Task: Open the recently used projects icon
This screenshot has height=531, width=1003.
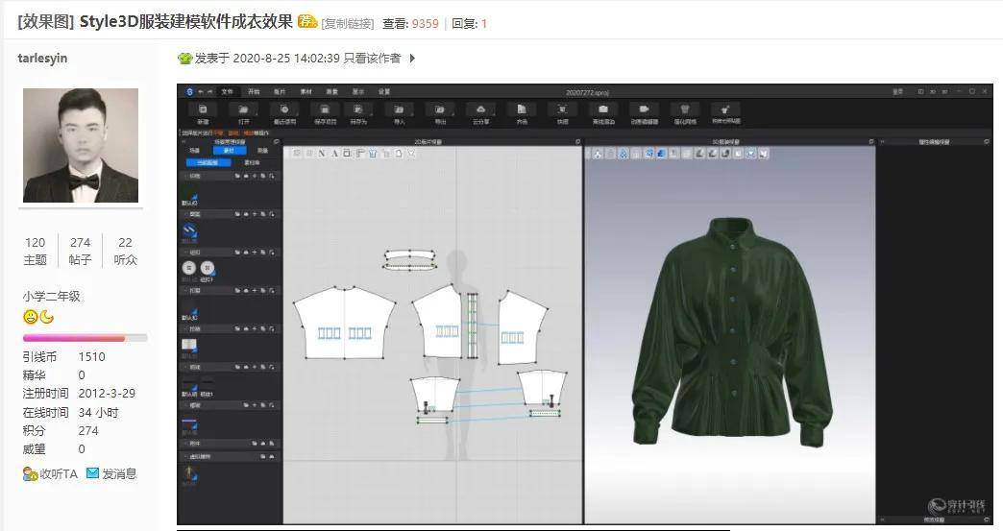Action: point(284,109)
